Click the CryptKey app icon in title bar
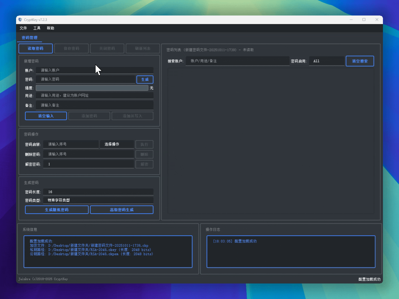Viewport: 399px width, 299px height. [20, 20]
